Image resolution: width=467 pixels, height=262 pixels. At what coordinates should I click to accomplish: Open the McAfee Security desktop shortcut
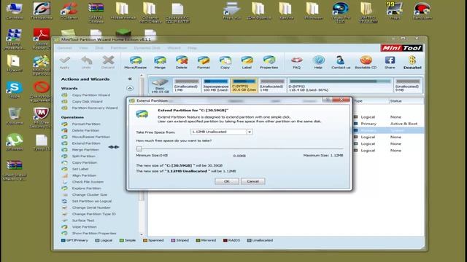(41, 118)
